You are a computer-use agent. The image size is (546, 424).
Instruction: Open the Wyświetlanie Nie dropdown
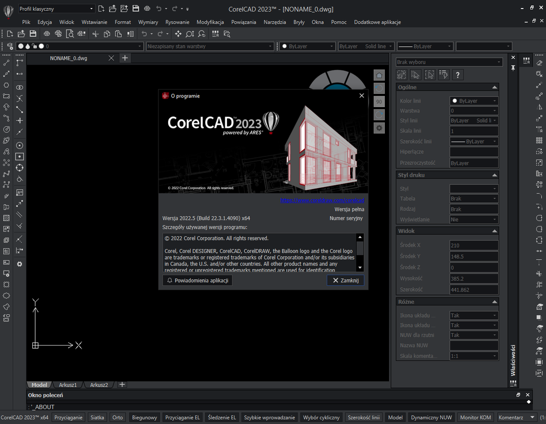click(473, 219)
